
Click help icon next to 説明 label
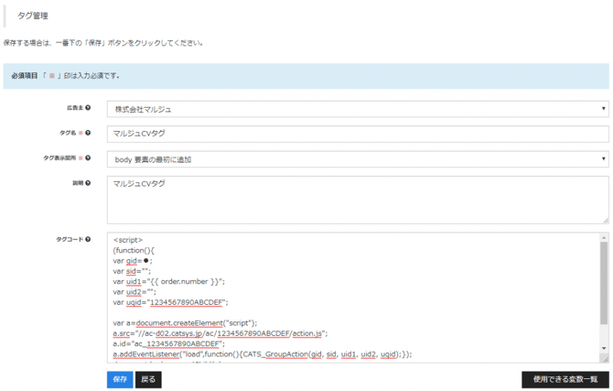[88, 183]
